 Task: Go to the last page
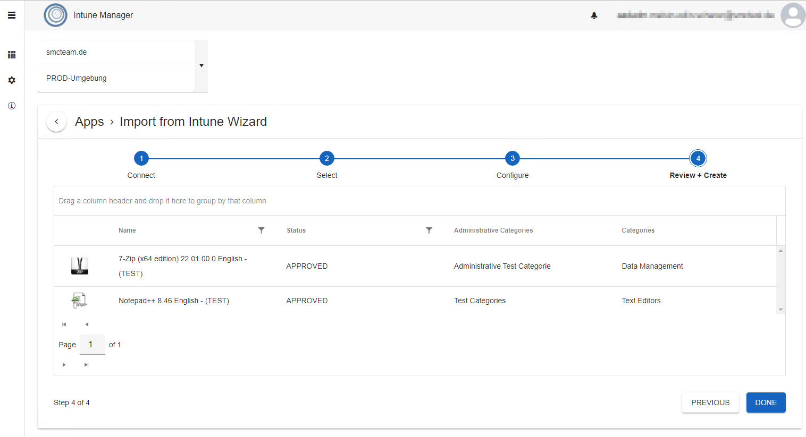(x=86, y=365)
